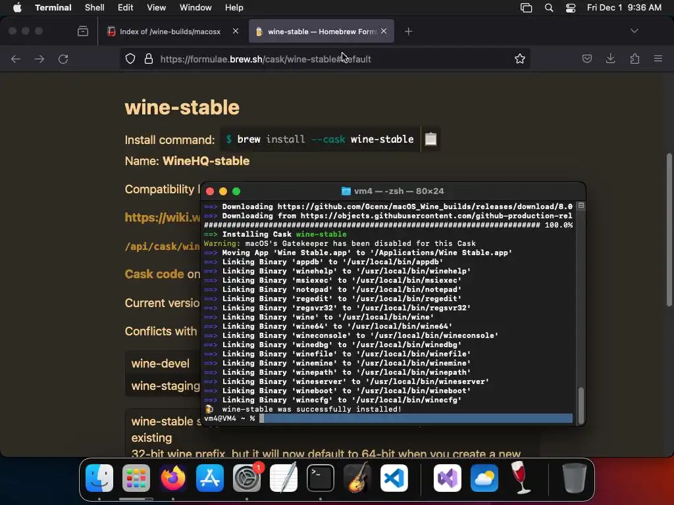Open the Shell menu
Viewport: 674px width, 505px height.
[x=95, y=8]
